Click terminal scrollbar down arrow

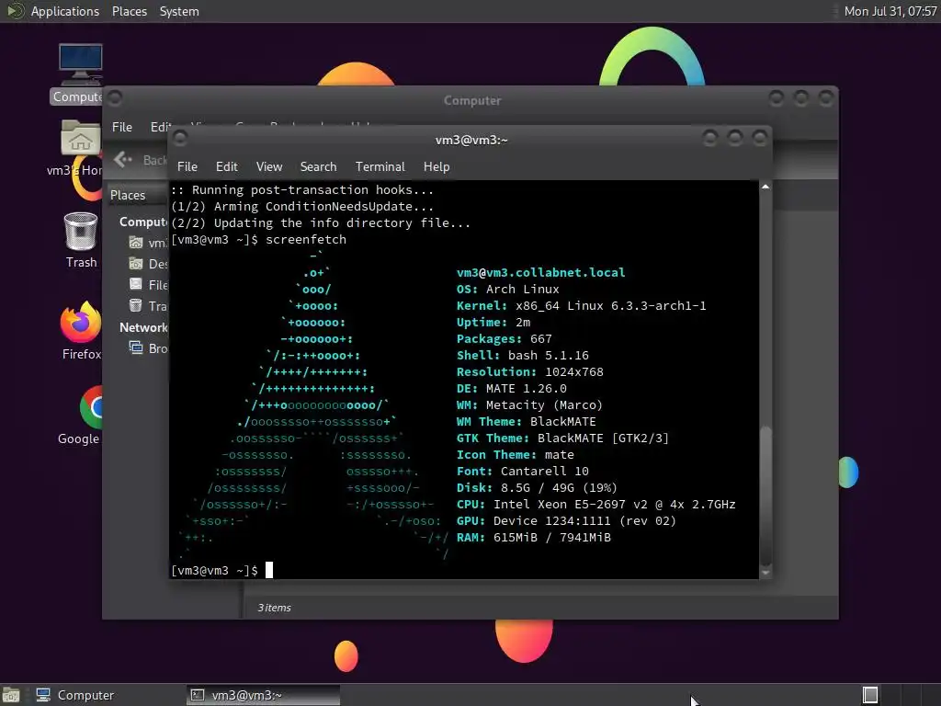pos(765,573)
